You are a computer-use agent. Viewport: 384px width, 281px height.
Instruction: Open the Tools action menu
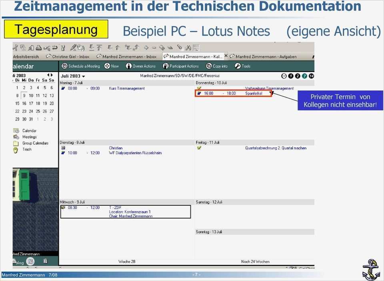tap(243, 66)
